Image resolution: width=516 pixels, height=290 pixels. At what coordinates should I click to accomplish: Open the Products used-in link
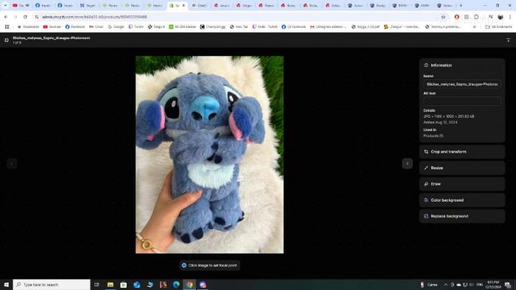click(x=433, y=135)
